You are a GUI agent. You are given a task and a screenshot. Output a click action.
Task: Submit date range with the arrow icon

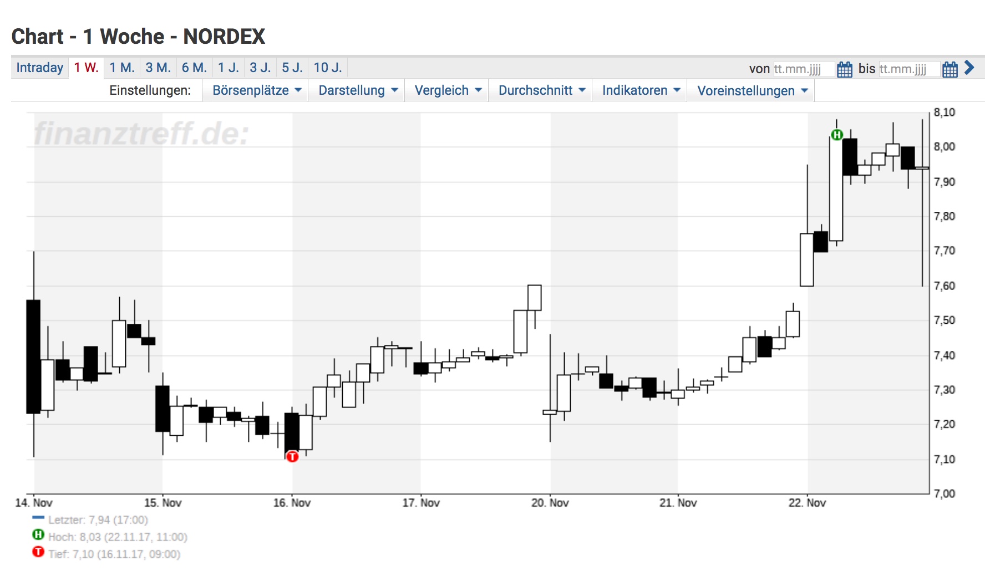click(x=969, y=68)
